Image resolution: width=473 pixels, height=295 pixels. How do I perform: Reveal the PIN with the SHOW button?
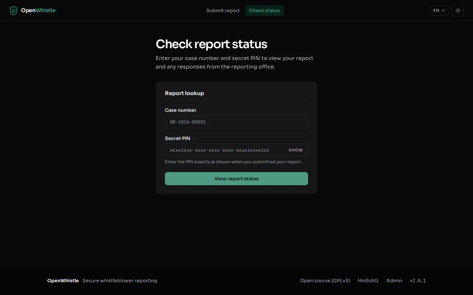tap(296, 150)
